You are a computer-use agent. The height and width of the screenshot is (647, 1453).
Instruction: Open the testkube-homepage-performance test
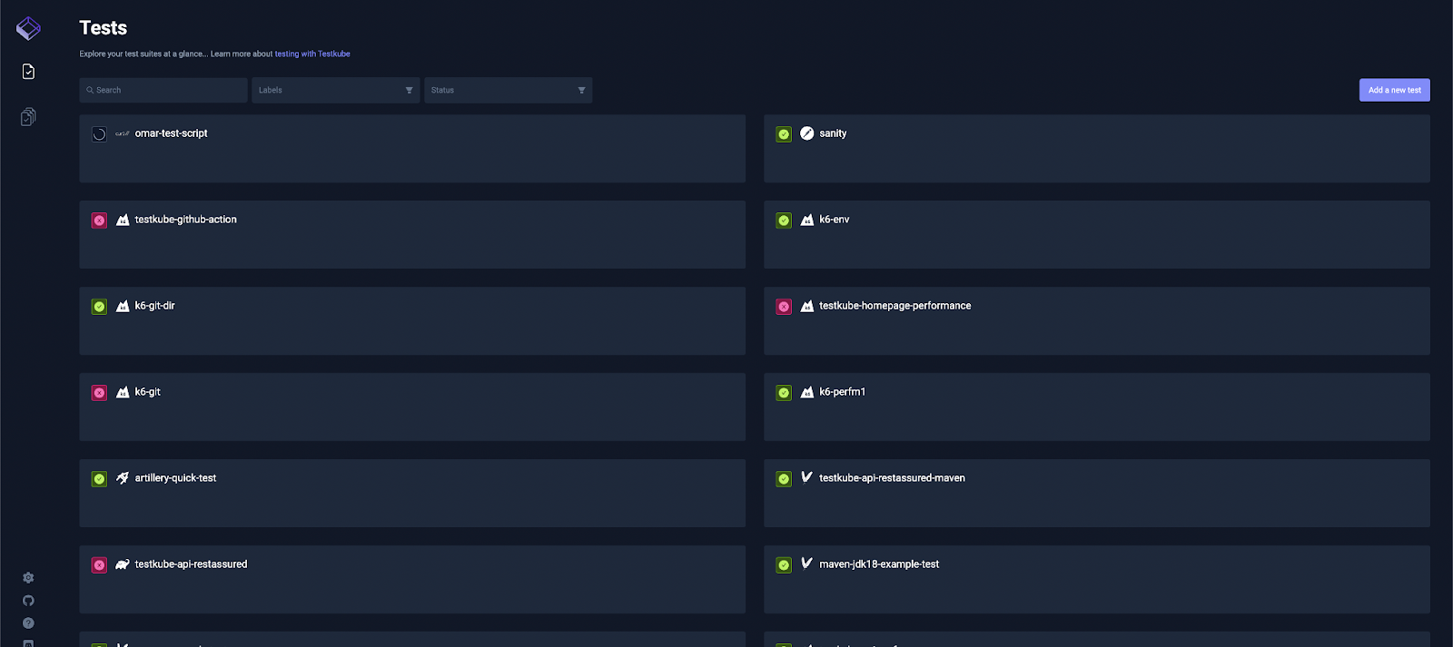point(1096,320)
